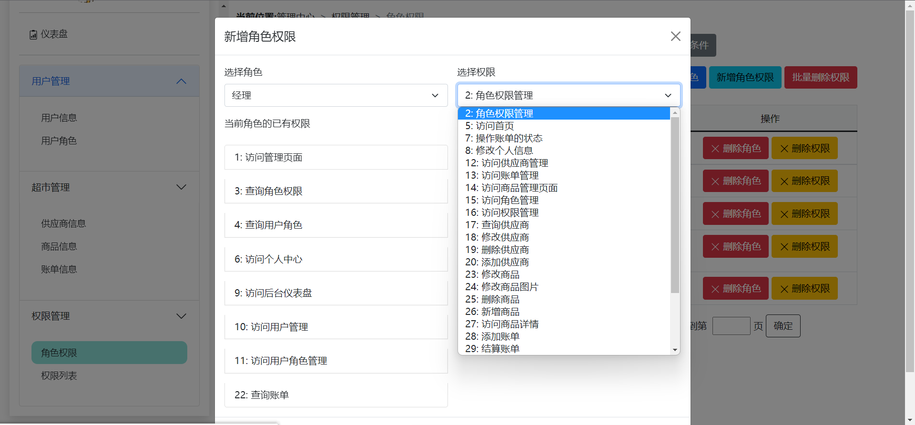The width and height of the screenshot is (915, 425).
Task: Pick option 25: 删除商品
Action: pyautogui.click(x=564, y=299)
